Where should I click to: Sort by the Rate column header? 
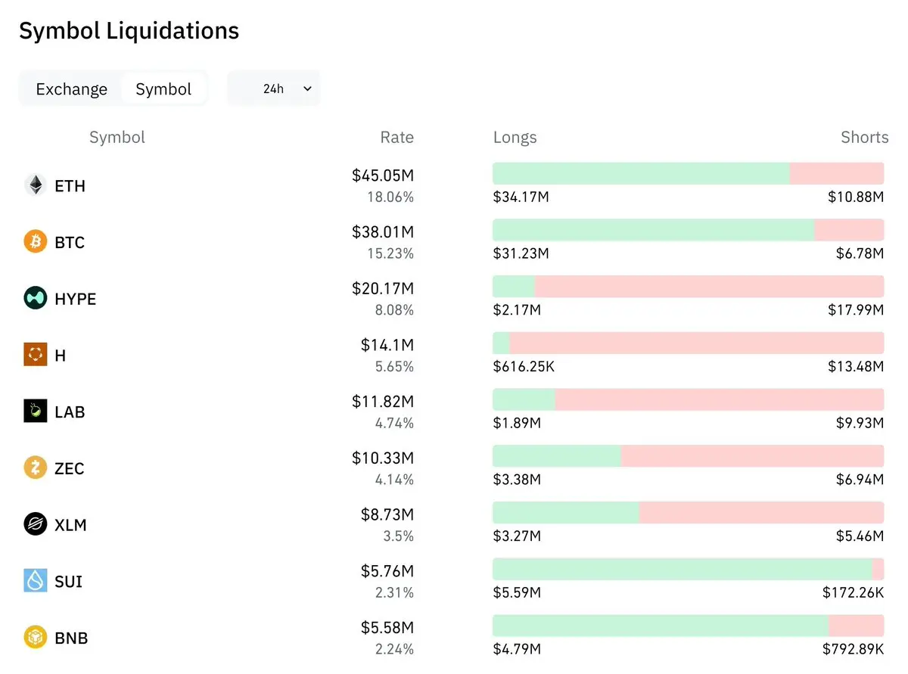click(x=396, y=138)
